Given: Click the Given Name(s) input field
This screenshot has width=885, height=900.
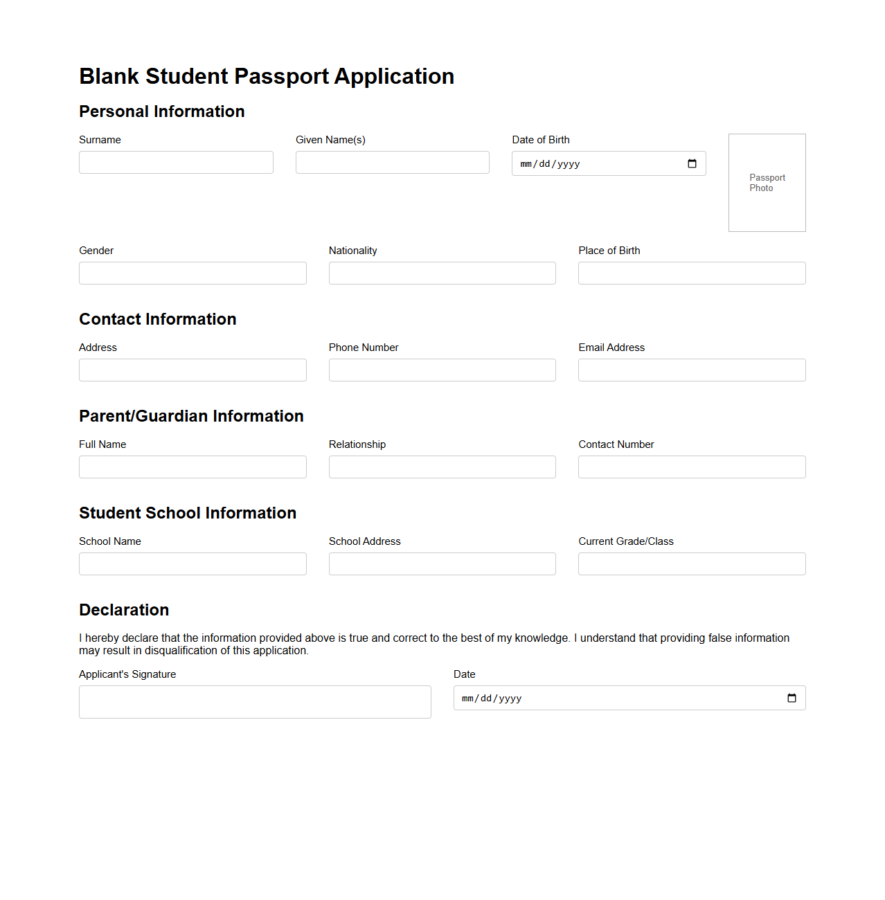Looking at the screenshot, I should 392,162.
